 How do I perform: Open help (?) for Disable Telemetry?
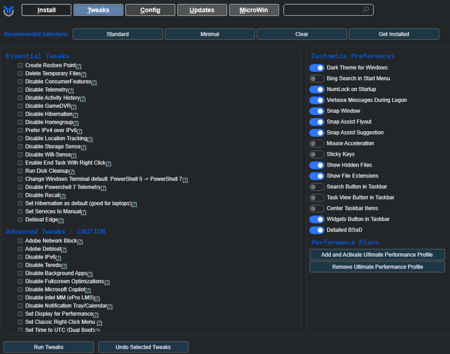click(71, 90)
